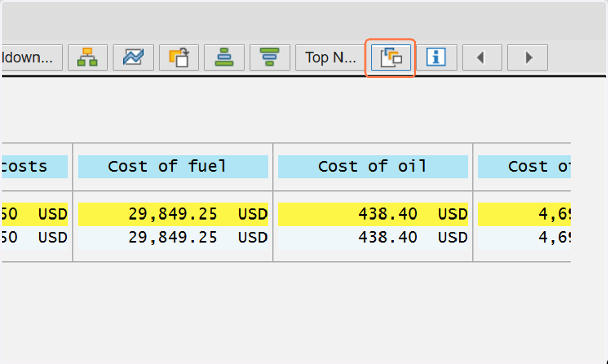Select the Cost of oil column header
608x364 pixels.
point(373,167)
